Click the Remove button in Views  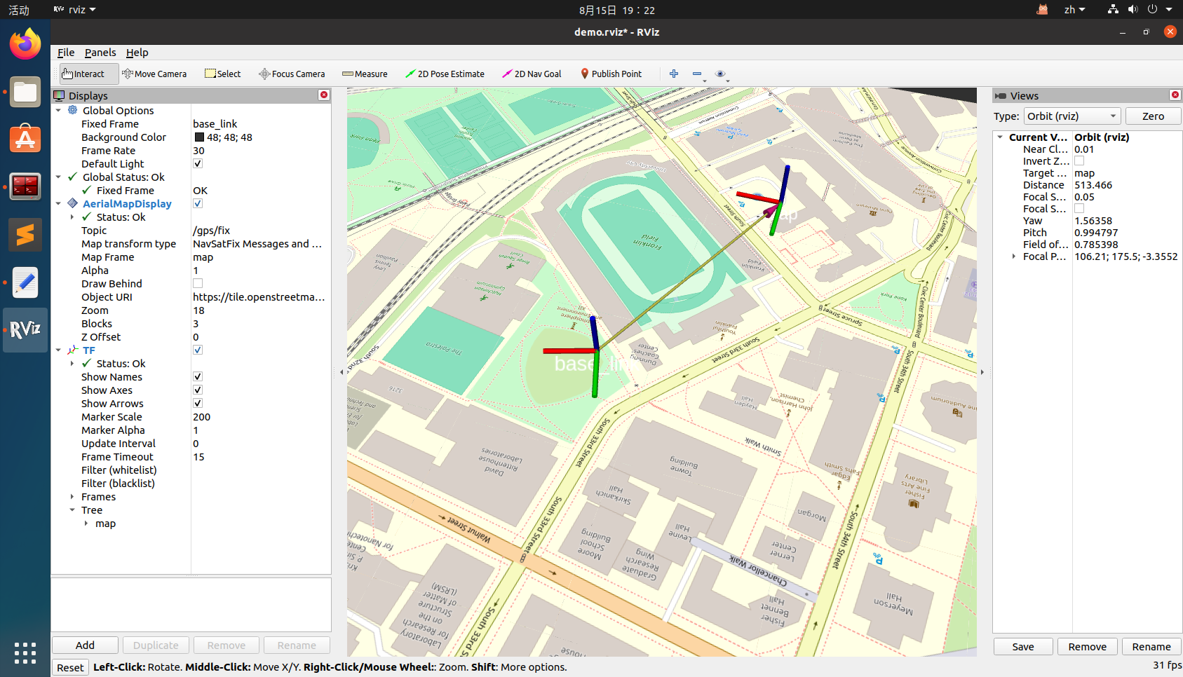tap(1088, 647)
